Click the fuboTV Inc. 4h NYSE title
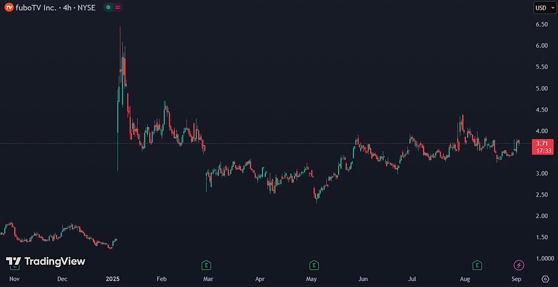This screenshot has width=558, height=287. 56,7
